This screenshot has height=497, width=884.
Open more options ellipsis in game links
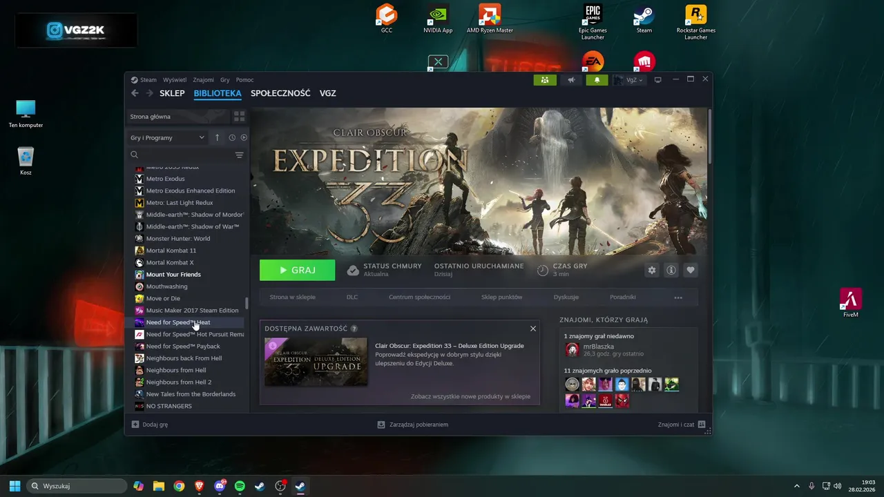pos(678,298)
